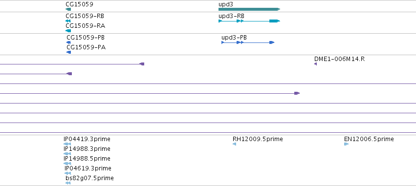Click the IP04419.3prime arrow glyph
Image resolution: width=416 pixels, height=186 pixels.
67,144
